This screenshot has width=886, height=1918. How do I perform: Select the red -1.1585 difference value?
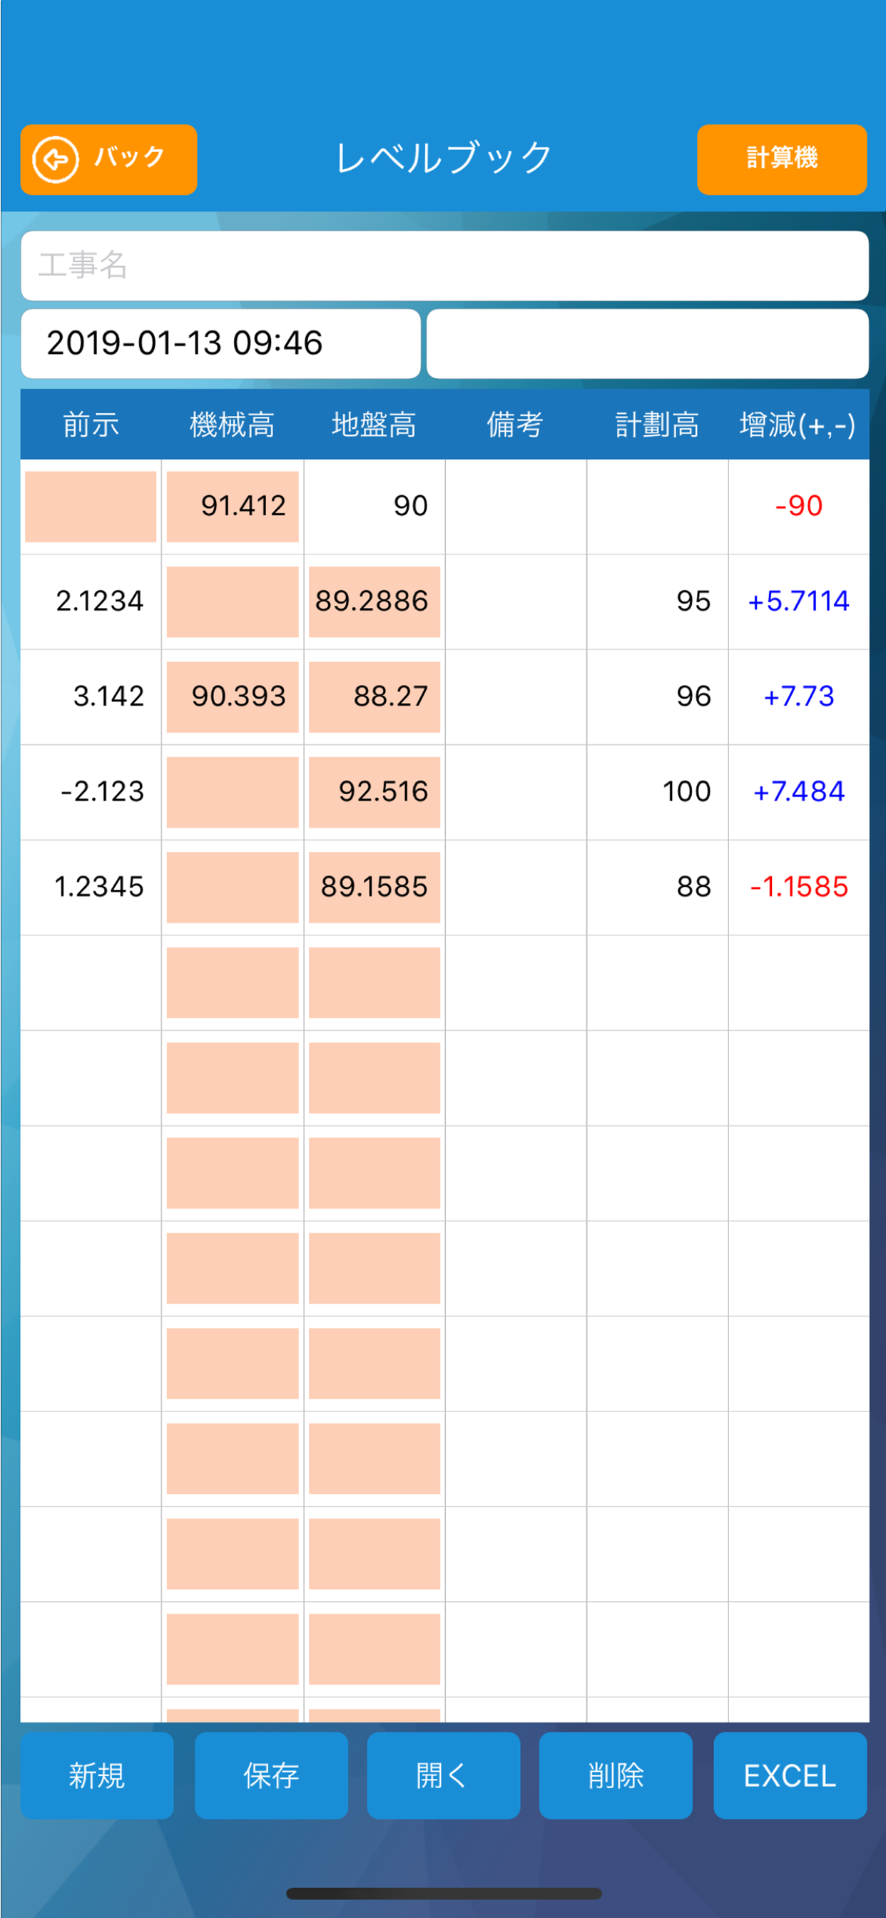pos(798,888)
